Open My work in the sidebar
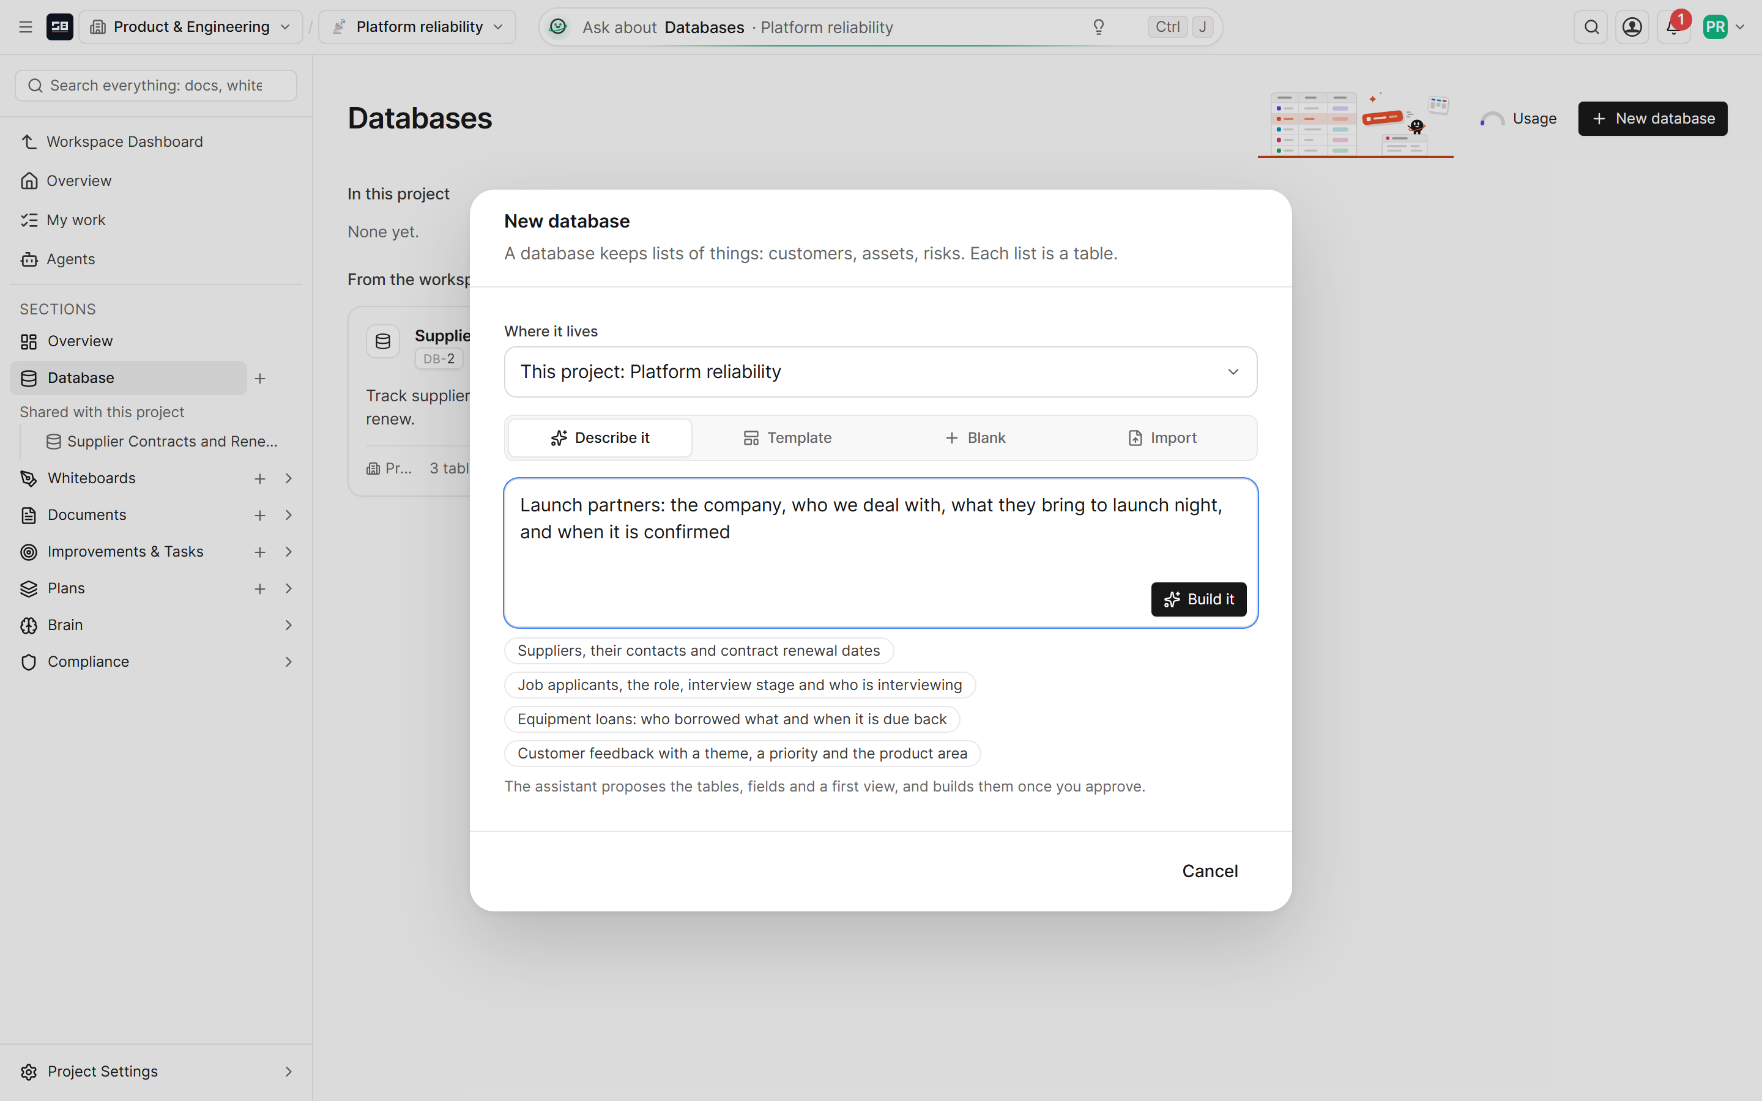Screen dimensions: 1762x1101 point(156,220)
